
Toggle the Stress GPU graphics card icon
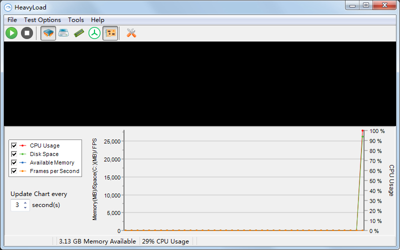coord(110,33)
